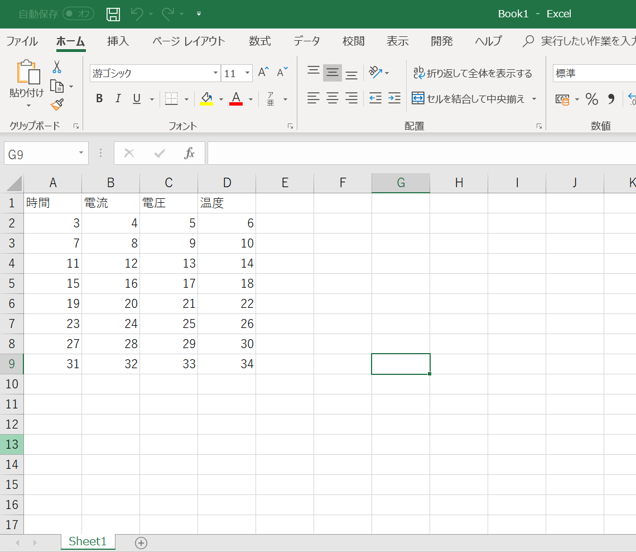Click the Save icon in title bar
This screenshot has width=636, height=552.
113,14
